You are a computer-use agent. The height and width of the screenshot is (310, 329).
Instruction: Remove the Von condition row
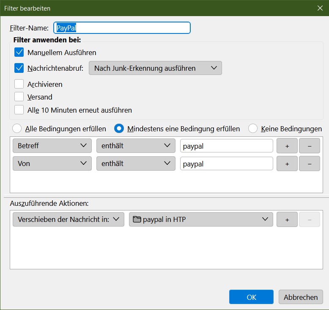click(x=310, y=163)
